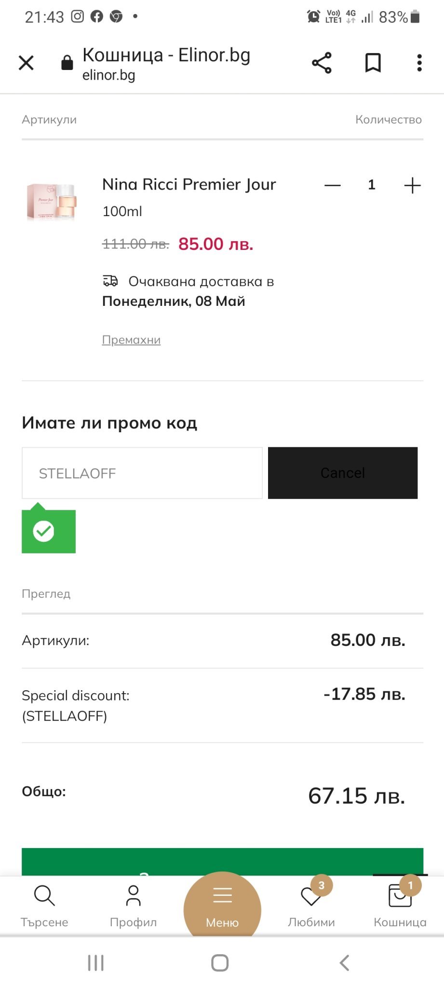
Task: Tap the Nina Ricci Premier Jour title
Action: (189, 184)
